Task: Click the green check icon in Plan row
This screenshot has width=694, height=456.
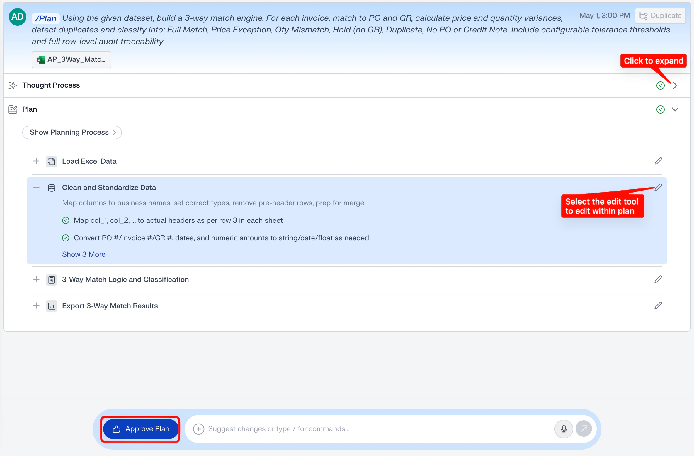Action: click(661, 109)
